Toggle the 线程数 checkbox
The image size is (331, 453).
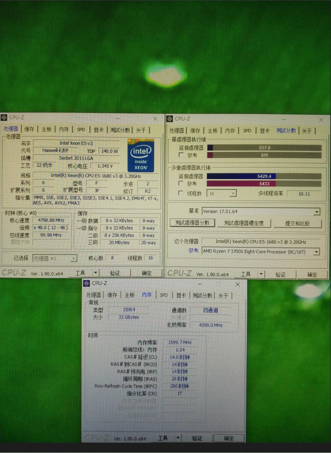coord(181,193)
